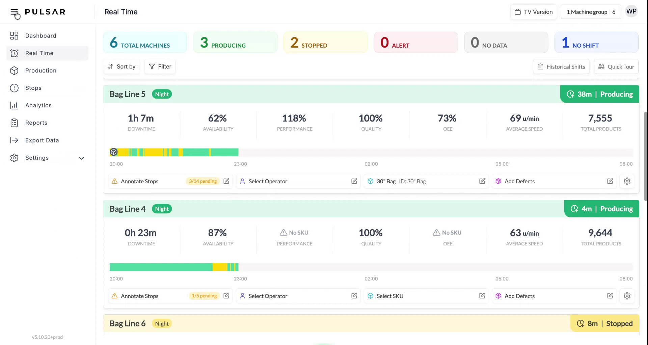Image resolution: width=648 pixels, height=345 pixels.
Task: Start the Quick Tour
Action: (616, 67)
